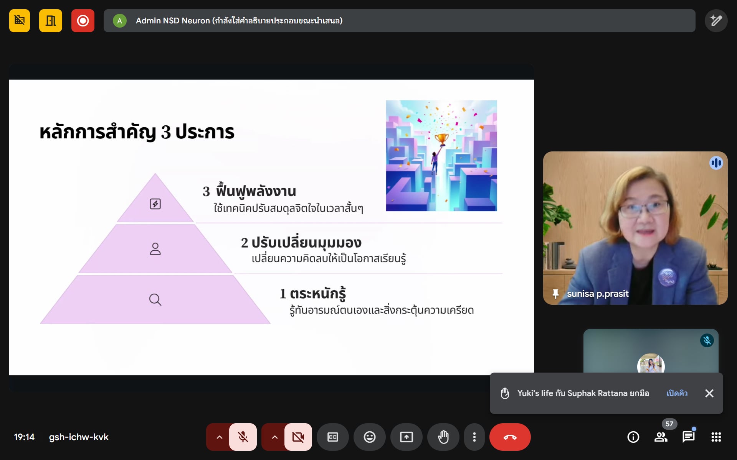Click the yellow no-building icon at top left
Image resolution: width=737 pixels, height=460 pixels.
coord(20,21)
